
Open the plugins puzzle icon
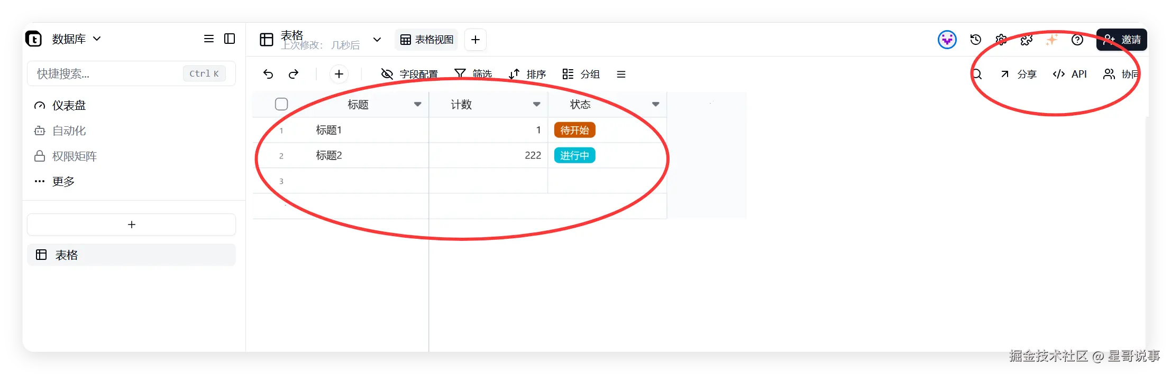click(x=1027, y=40)
